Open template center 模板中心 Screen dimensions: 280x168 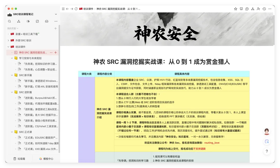click(46, 159)
